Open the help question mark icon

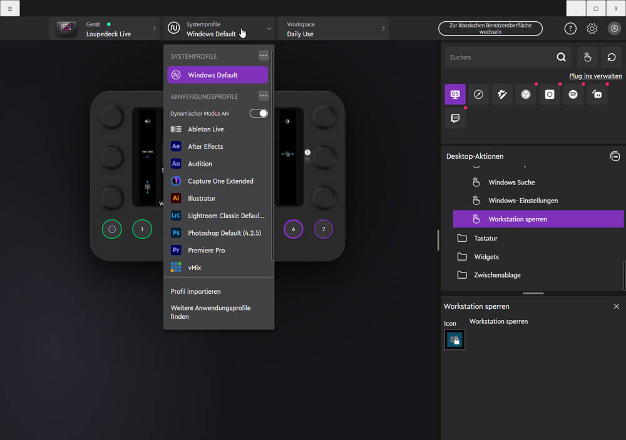(570, 29)
